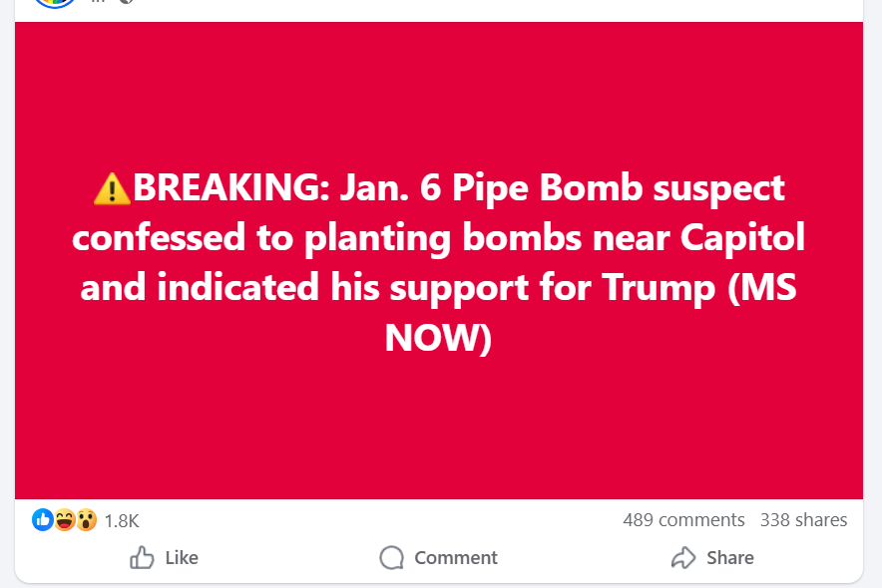Show the 338 shares list
This screenshot has height=588, width=882.
click(803, 520)
